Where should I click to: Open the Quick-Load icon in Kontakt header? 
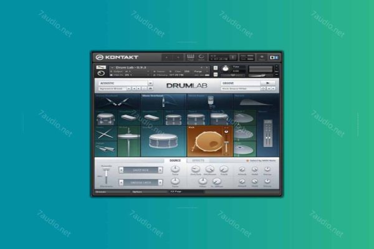(x=201, y=57)
